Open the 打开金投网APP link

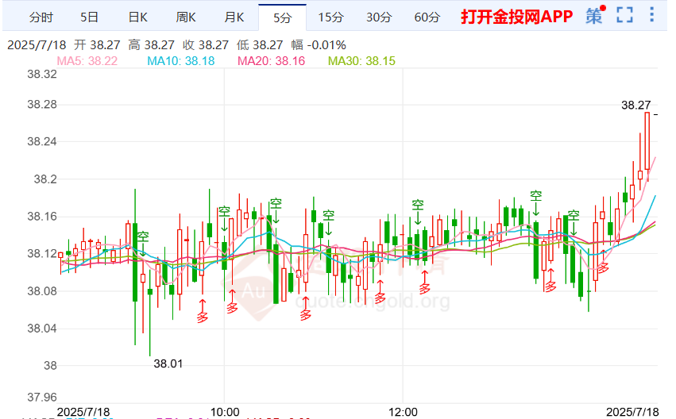click(516, 17)
